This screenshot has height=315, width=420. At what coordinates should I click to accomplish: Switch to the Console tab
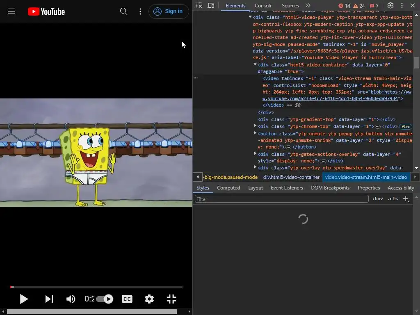point(264,6)
